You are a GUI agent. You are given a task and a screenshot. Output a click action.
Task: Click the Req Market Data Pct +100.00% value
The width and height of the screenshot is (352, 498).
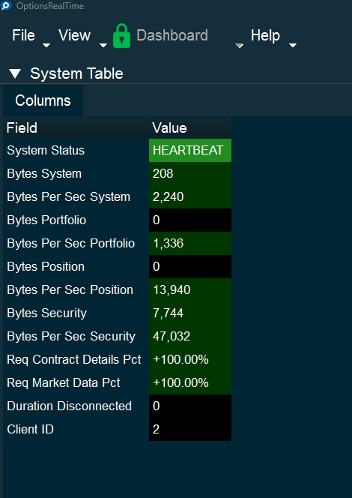(x=190, y=382)
